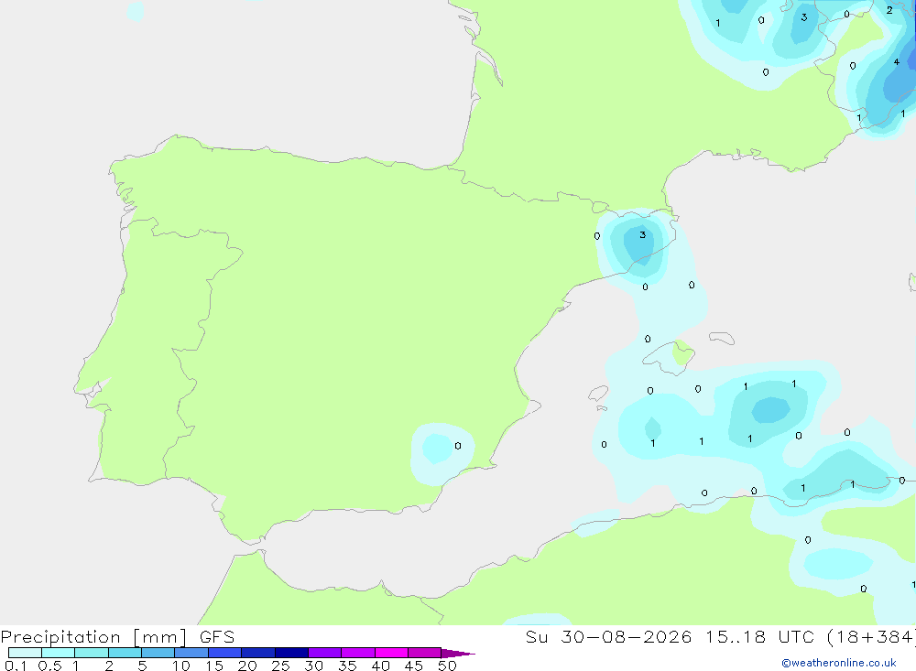The width and height of the screenshot is (916, 671).
Task: Click the '25' legend scale label
Action: tap(280, 666)
